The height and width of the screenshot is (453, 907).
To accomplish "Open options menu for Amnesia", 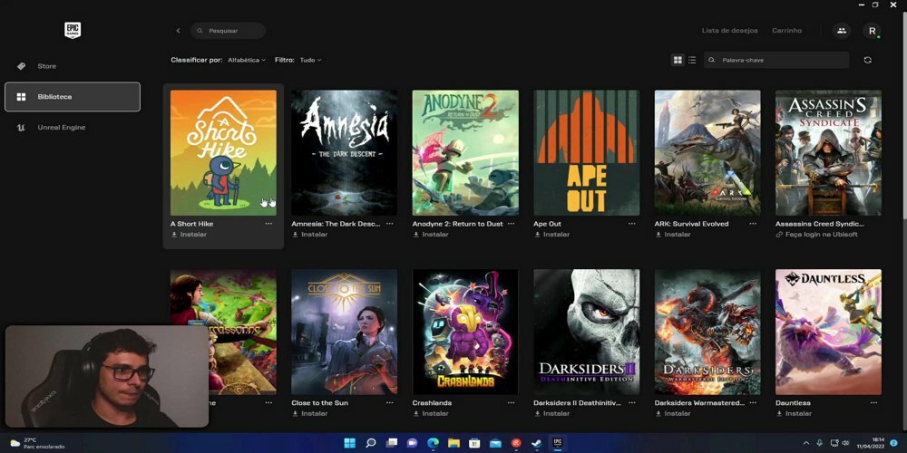I will coord(389,224).
